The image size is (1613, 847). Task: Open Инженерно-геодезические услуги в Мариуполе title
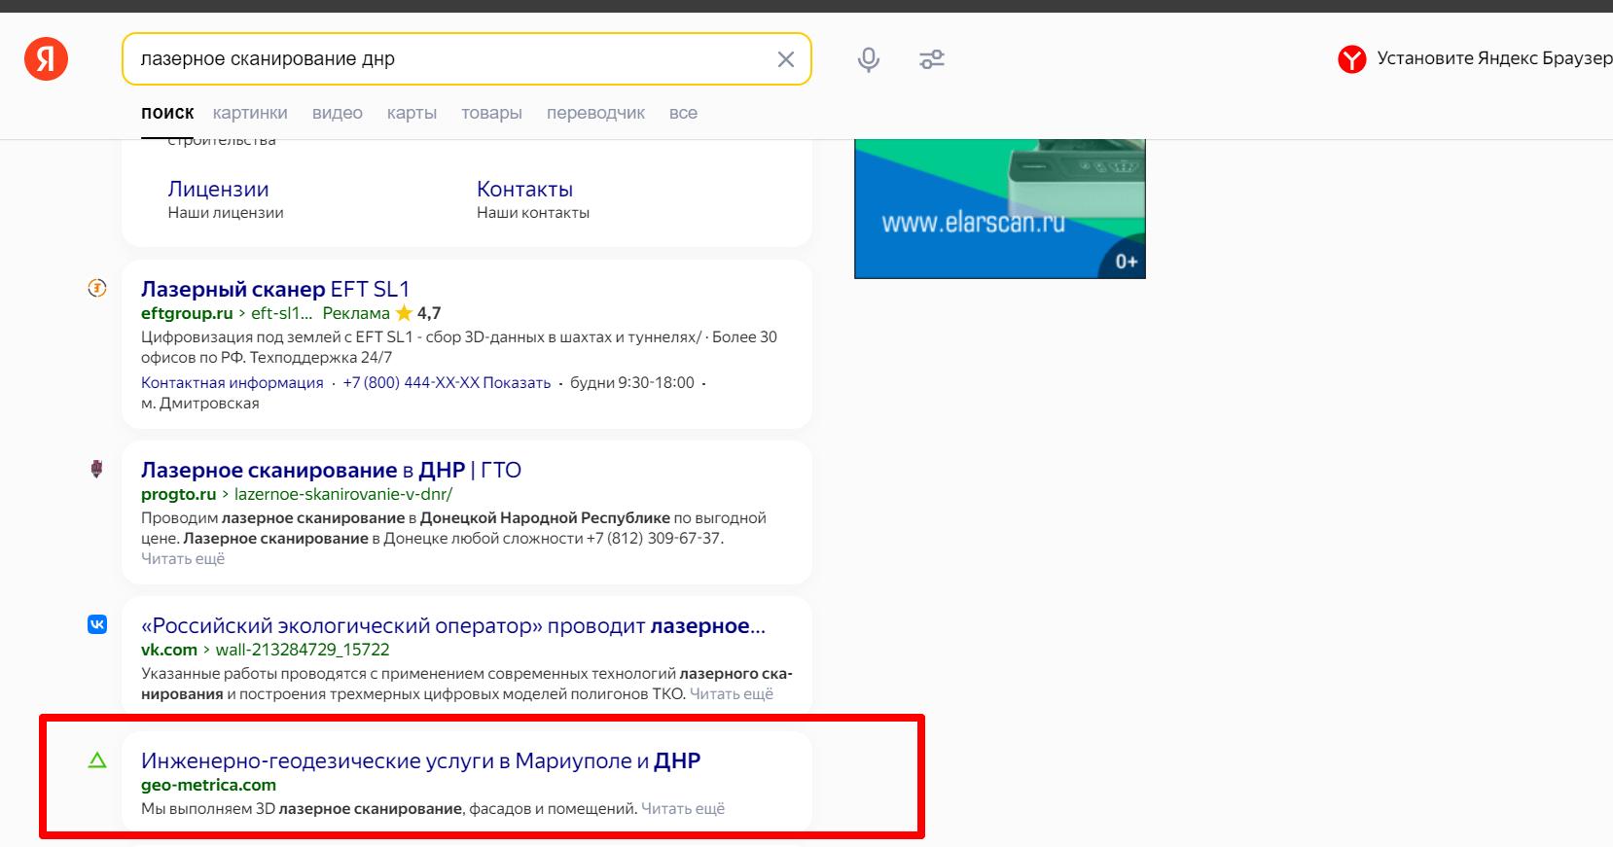[x=420, y=760]
